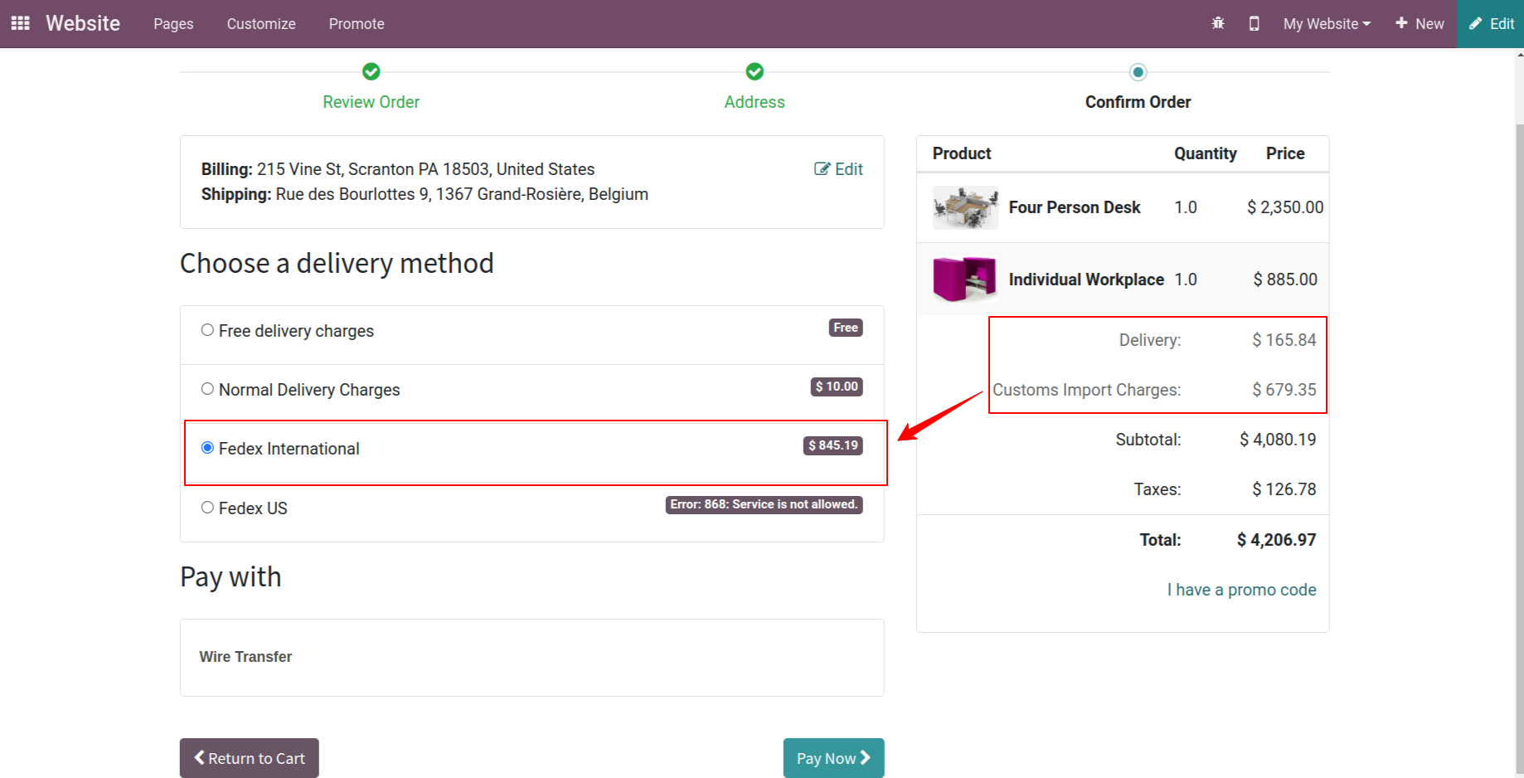Click the Confirm Order step label
1524x778 pixels.
[1138, 102]
